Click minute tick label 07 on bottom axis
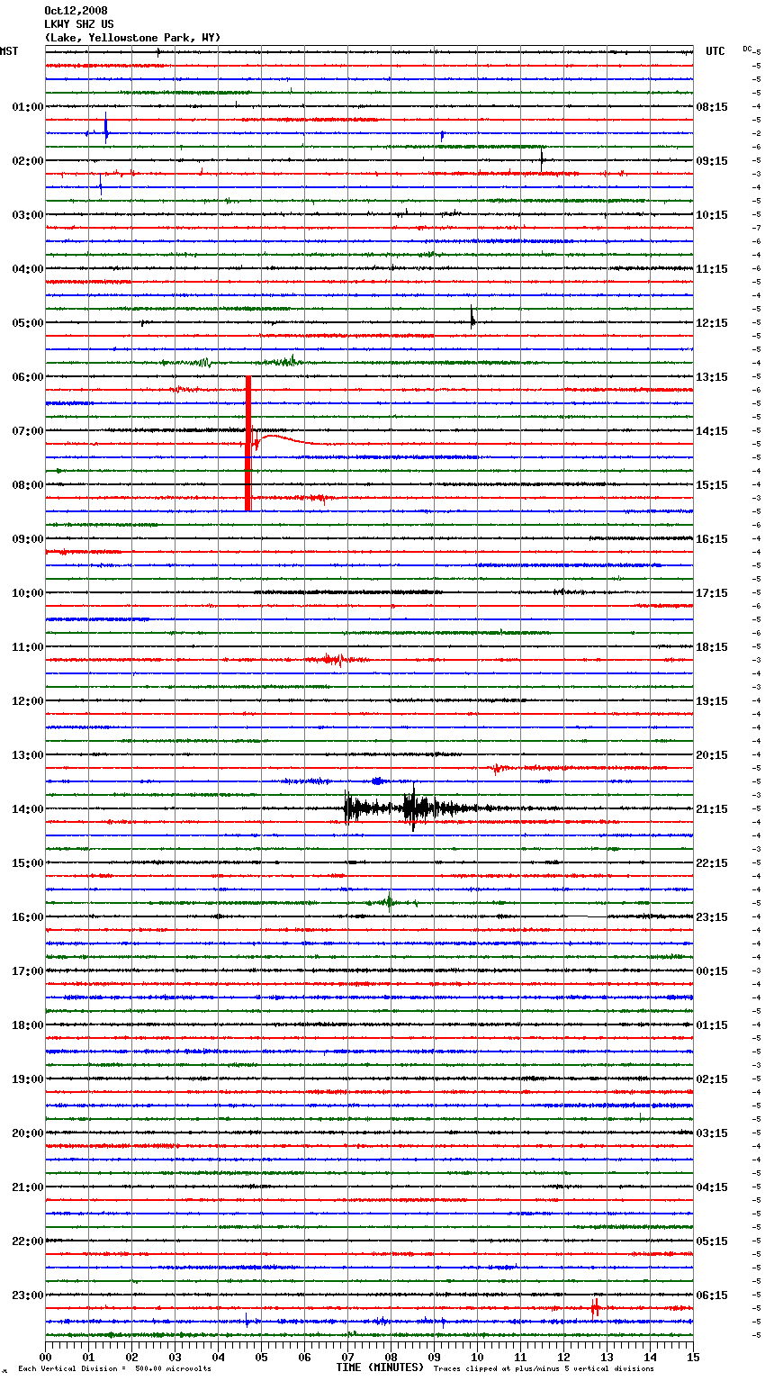 click(347, 1357)
